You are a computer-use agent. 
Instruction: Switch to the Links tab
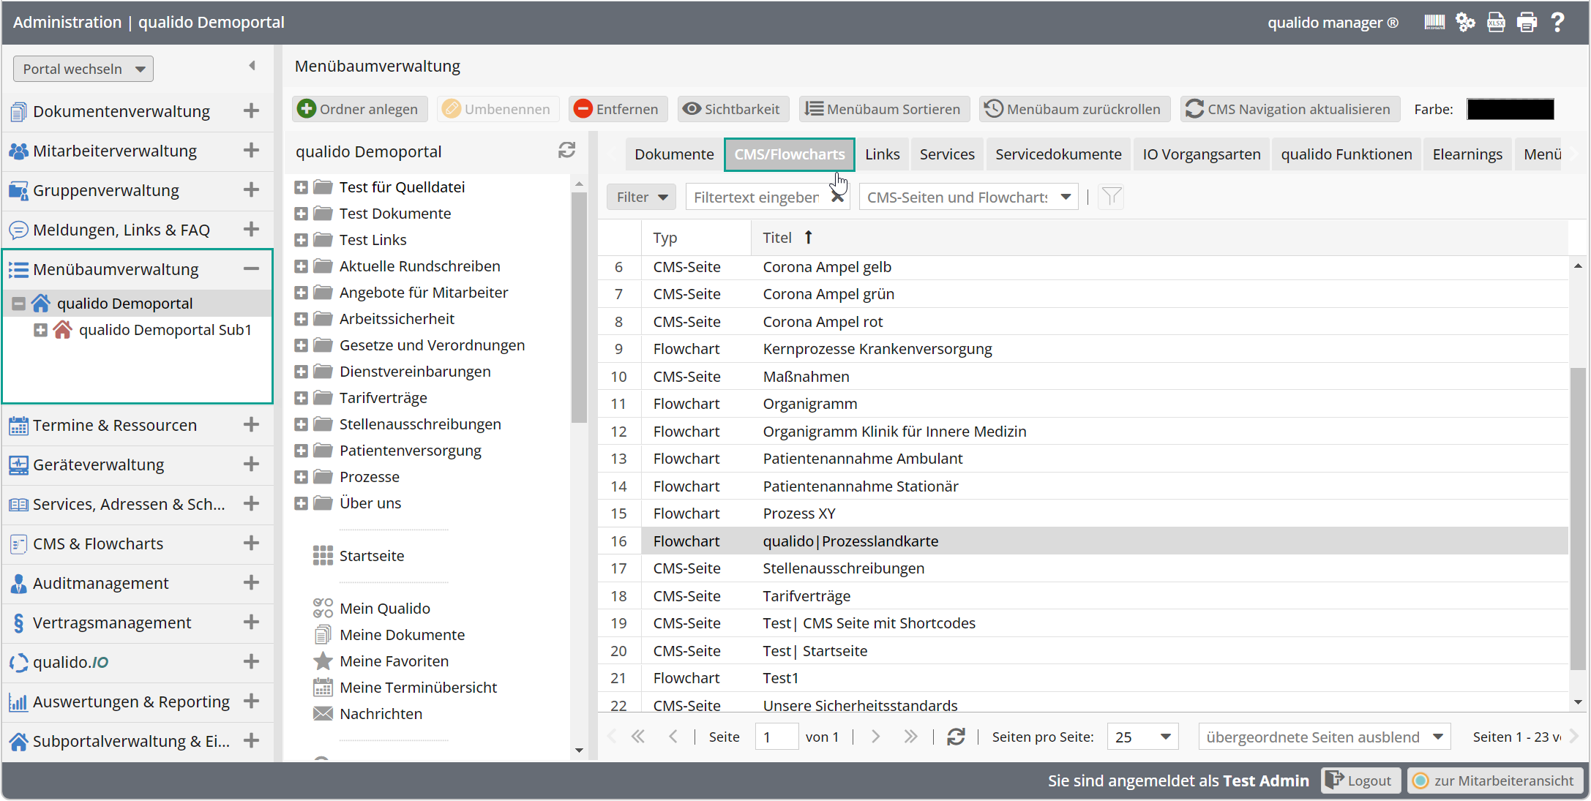coord(882,154)
